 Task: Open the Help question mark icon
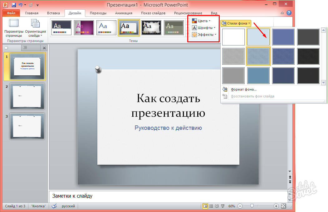coord(289,13)
